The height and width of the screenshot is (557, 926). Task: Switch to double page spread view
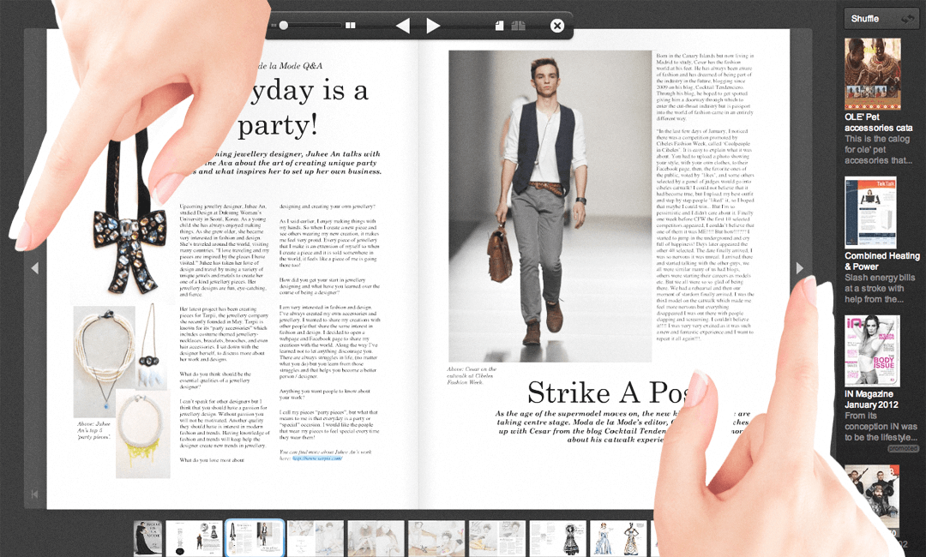coord(519,26)
